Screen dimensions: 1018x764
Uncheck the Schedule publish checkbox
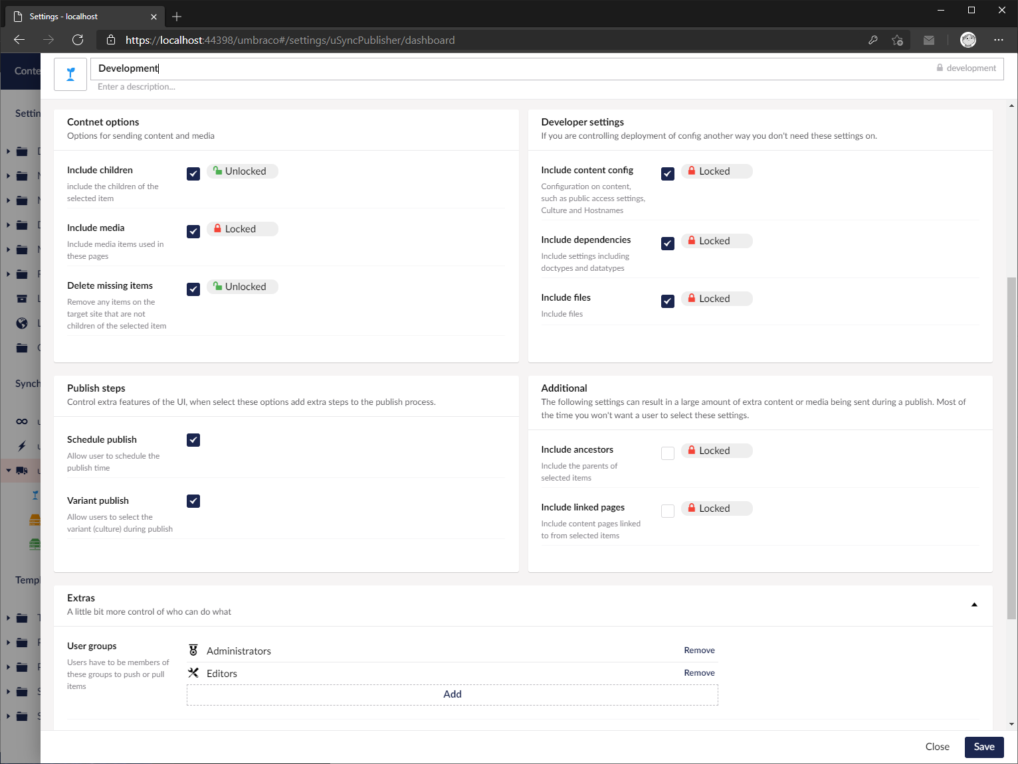(193, 440)
